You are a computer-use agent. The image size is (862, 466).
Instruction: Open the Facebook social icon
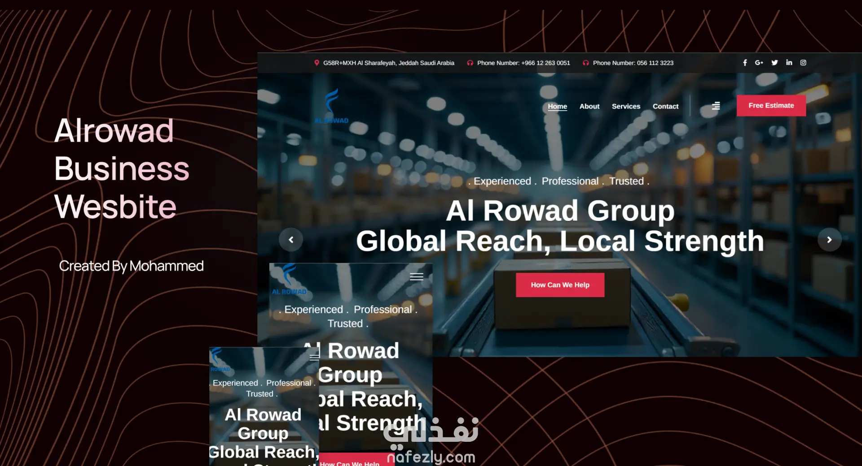coord(745,63)
